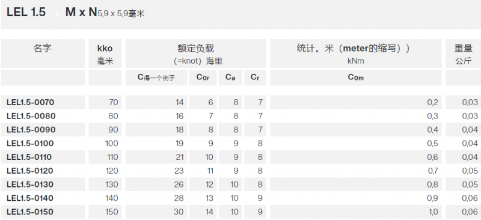
Task: Click the C0r sub-column header
Action: tap(203, 78)
